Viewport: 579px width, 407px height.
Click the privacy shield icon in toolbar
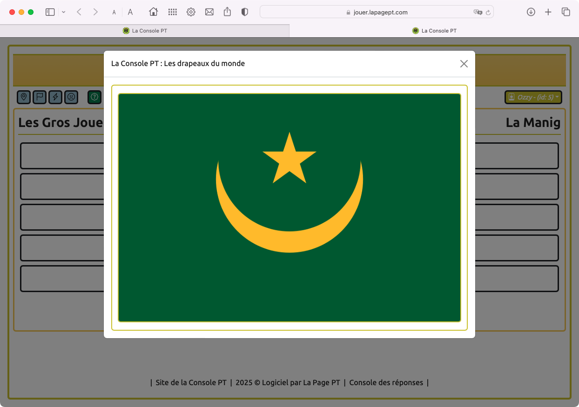coord(245,12)
